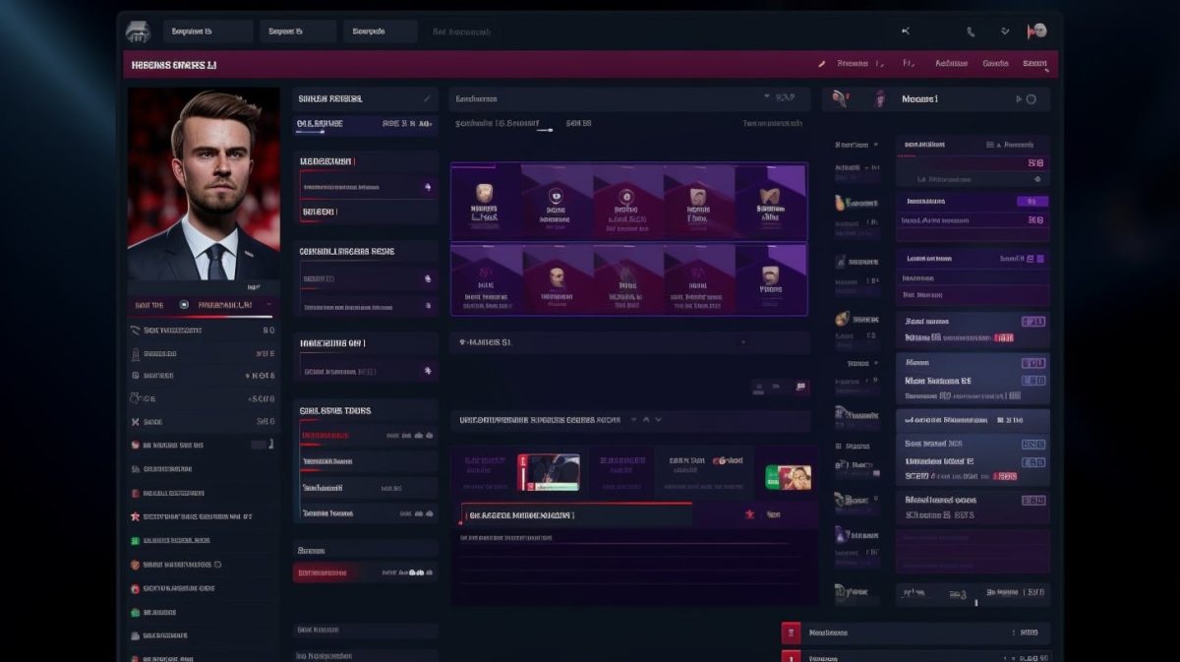Click the club crest logo top-left
Viewport: 1180px width, 662px height.
138,30
